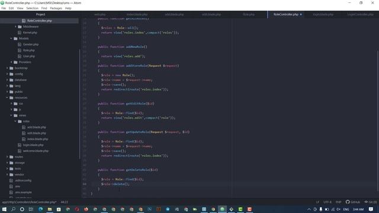Expand the css folder
The height and width of the screenshot is (213, 379).
pos(11,104)
